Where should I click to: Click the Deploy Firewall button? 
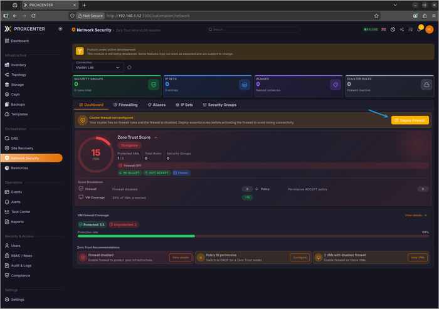(x=410, y=120)
